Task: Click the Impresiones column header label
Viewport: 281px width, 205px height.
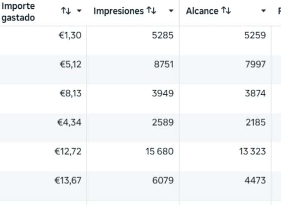Action: [119, 11]
